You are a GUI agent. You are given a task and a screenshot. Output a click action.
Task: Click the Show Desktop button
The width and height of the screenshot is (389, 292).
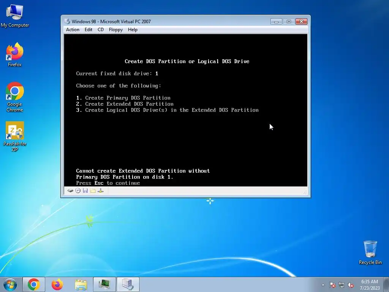386,284
